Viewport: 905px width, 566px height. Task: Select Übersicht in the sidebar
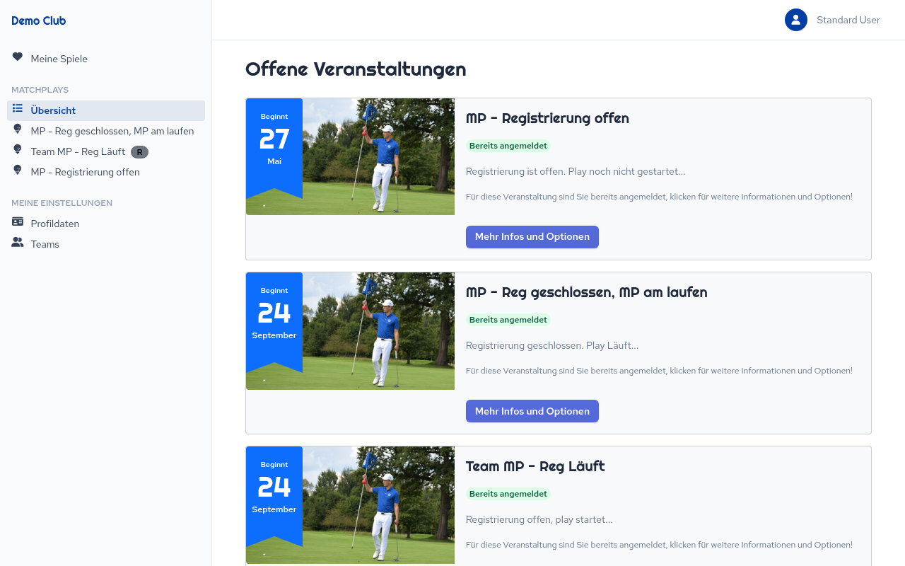pos(106,110)
